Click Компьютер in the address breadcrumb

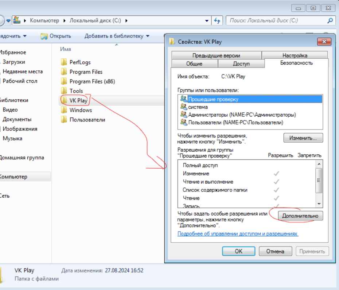(x=44, y=20)
